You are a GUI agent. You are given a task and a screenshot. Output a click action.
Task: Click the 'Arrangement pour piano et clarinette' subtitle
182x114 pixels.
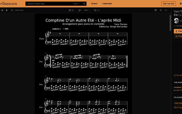tap(83, 24)
